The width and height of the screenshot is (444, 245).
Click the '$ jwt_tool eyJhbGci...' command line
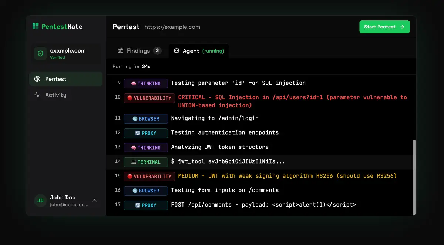(x=228, y=161)
